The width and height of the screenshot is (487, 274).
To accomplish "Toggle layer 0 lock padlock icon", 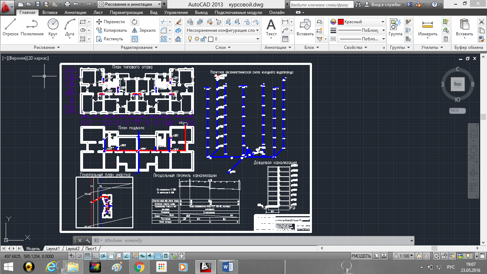I will (204, 39).
